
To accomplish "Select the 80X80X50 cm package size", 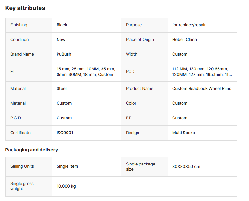I will tap(186, 167).
